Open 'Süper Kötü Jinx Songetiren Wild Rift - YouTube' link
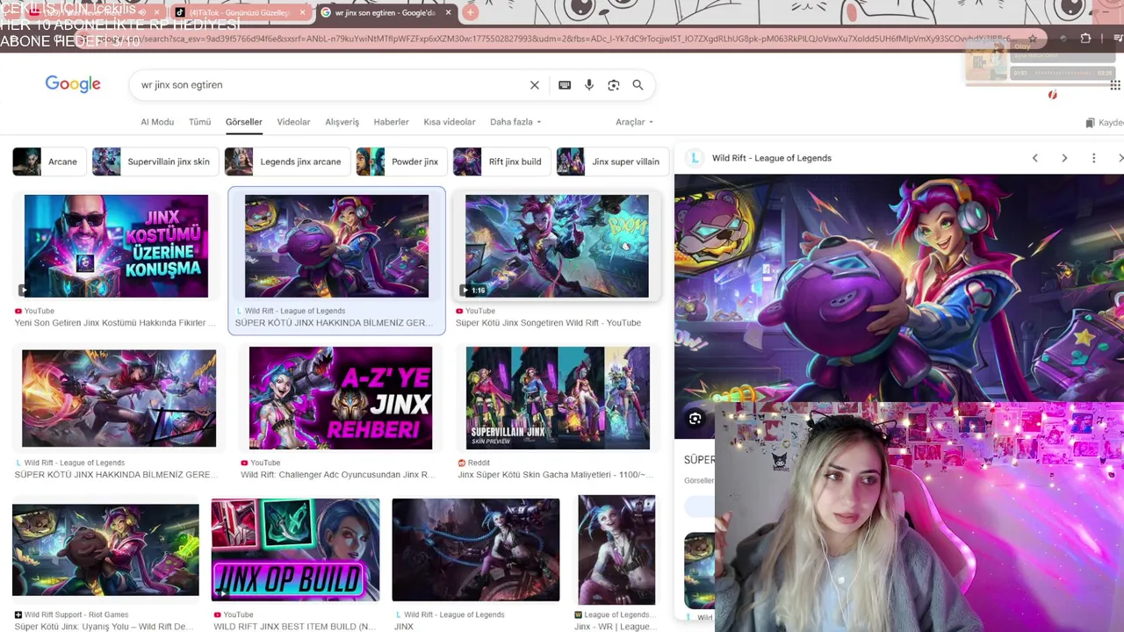Image resolution: width=1124 pixels, height=632 pixels. pos(548,323)
